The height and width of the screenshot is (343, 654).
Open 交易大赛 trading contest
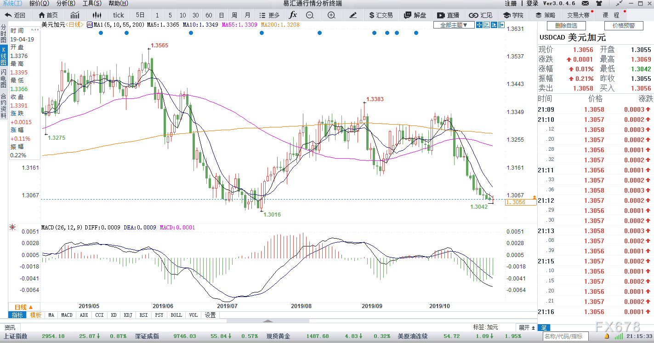click(578, 15)
